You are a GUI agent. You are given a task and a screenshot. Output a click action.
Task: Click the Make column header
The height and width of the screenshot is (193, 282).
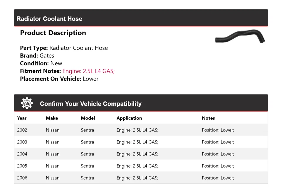[52, 118]
